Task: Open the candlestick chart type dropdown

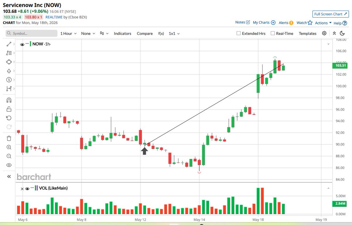Action: [104, 33]
